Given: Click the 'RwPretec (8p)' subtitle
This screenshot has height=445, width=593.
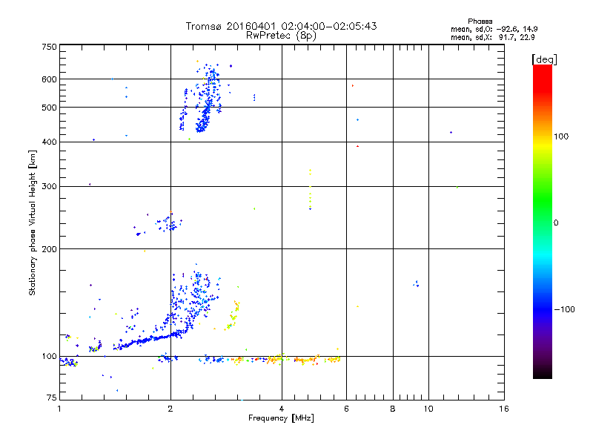Looking at the screenshot, I should (281, 36).
